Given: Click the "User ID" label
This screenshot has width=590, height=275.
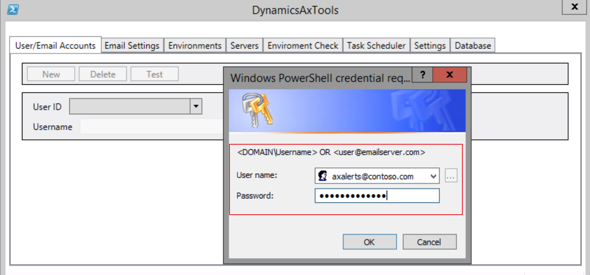Looking at the screenshot, I should click(x=47, y=107).
